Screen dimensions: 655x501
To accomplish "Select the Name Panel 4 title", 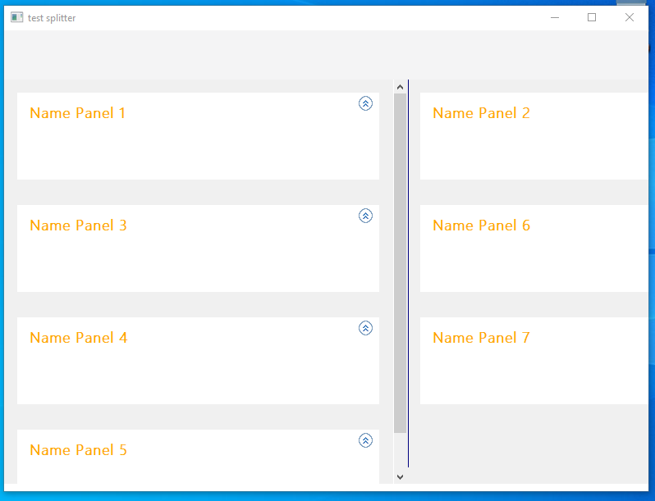I will pos(79,338).
